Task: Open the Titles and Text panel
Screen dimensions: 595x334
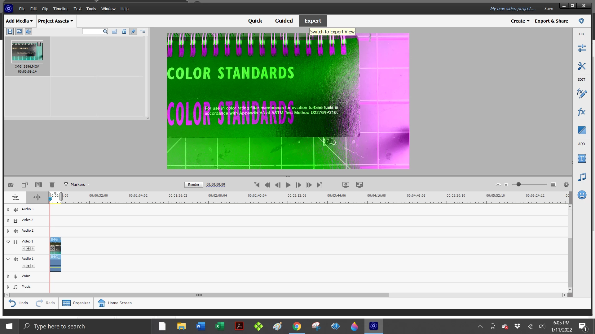Action: pos(582,159)
